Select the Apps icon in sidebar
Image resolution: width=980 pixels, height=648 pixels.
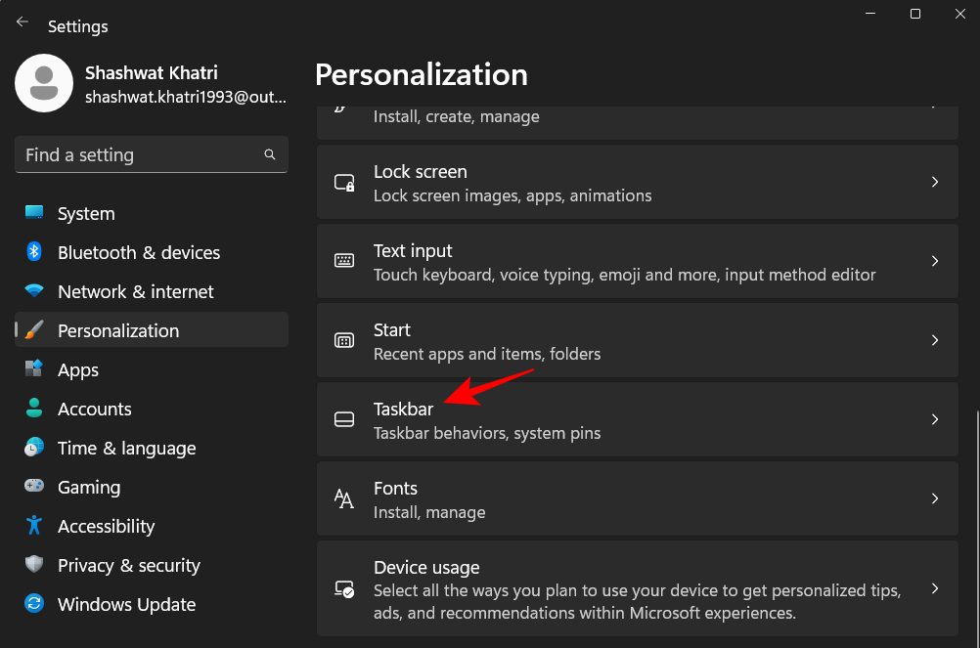pyautogui.click(x=34, y=369)
